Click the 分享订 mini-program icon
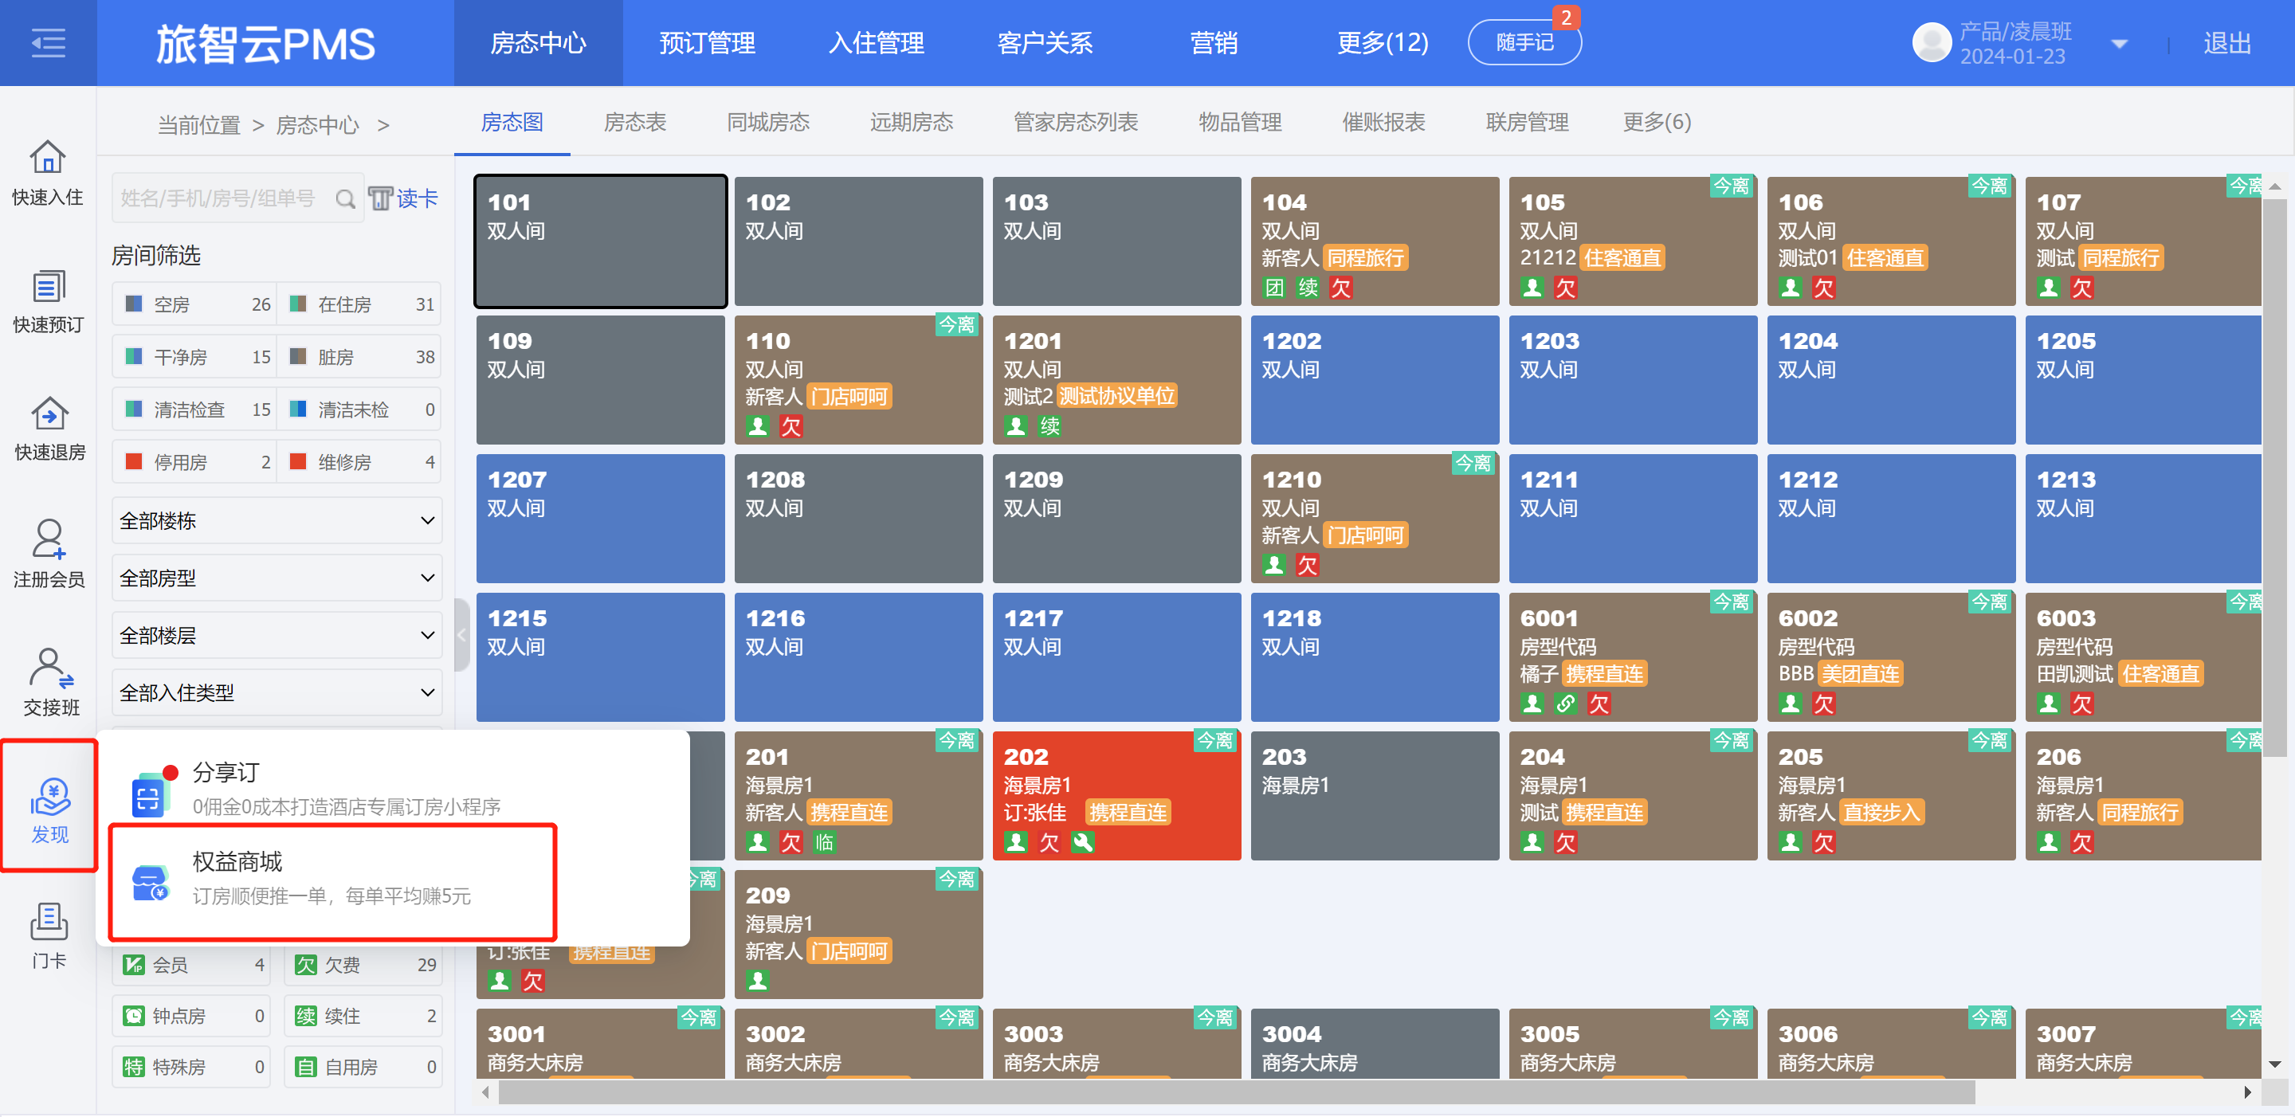This screenshot has height=1117, width=2295. coord(150,794)
